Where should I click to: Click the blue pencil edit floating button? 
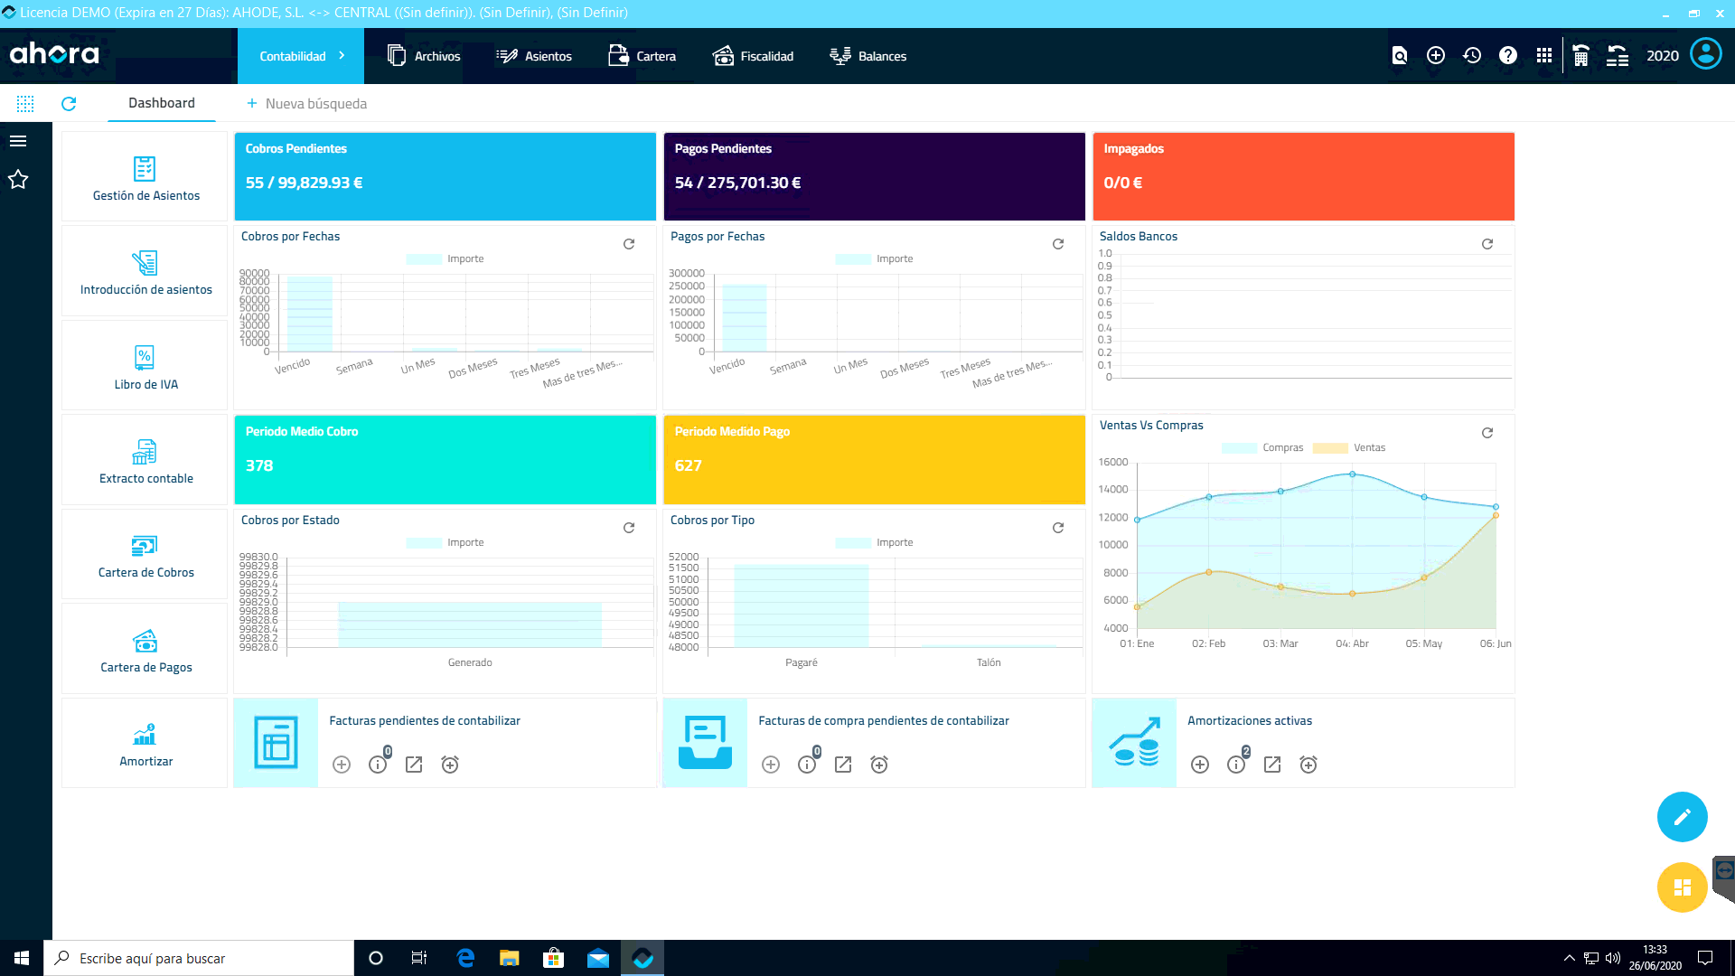[x=1682, y=817]
